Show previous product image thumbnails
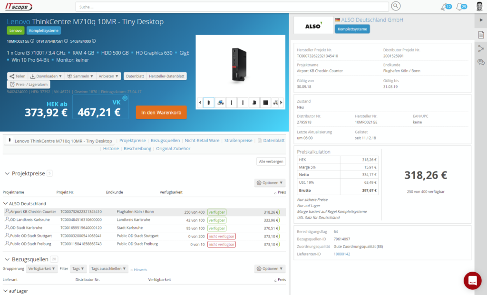This screenshot has width=487, height=295. pyautogui.click(x=200, y=102)
